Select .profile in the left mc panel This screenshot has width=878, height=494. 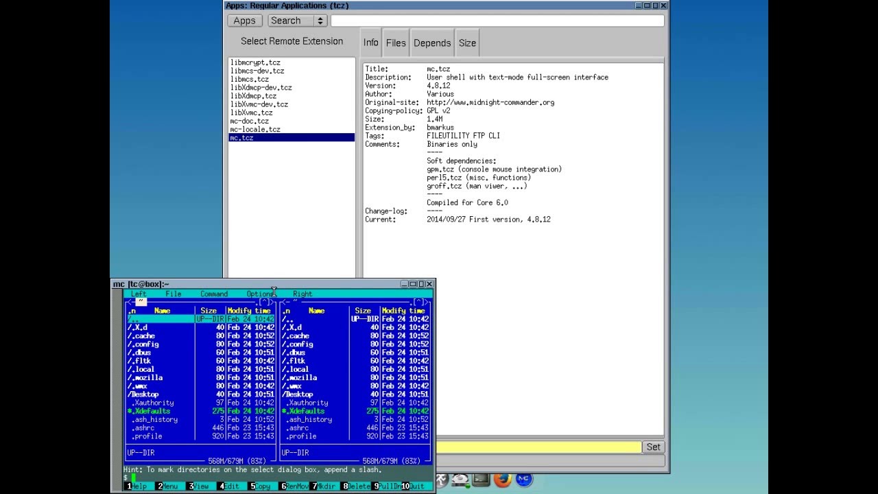point(200,436)
